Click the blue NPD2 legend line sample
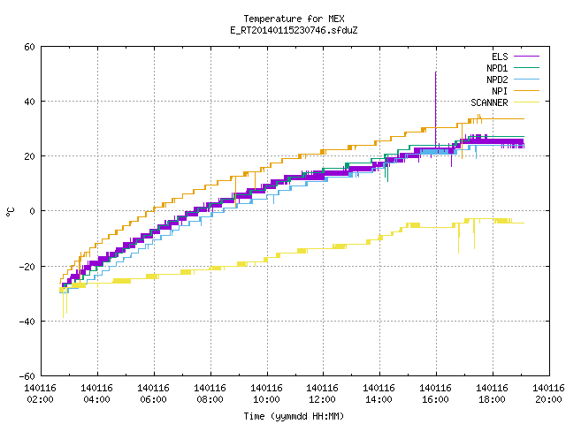 click(526, 79)
